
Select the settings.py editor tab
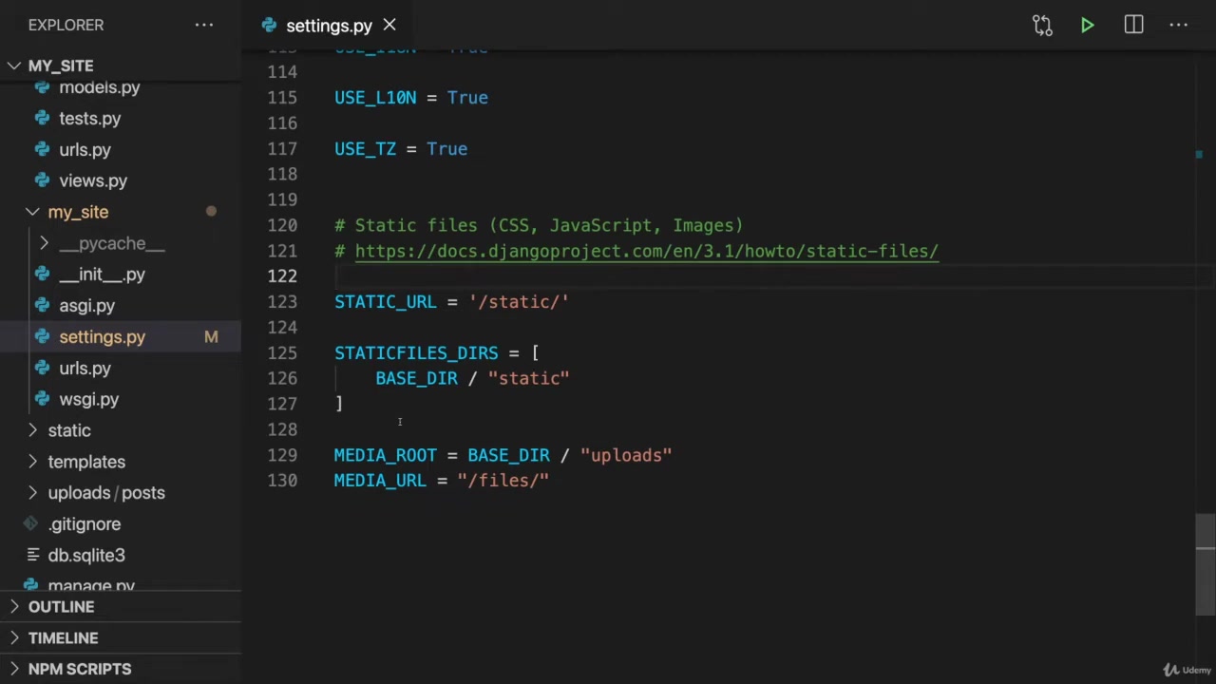328,26
